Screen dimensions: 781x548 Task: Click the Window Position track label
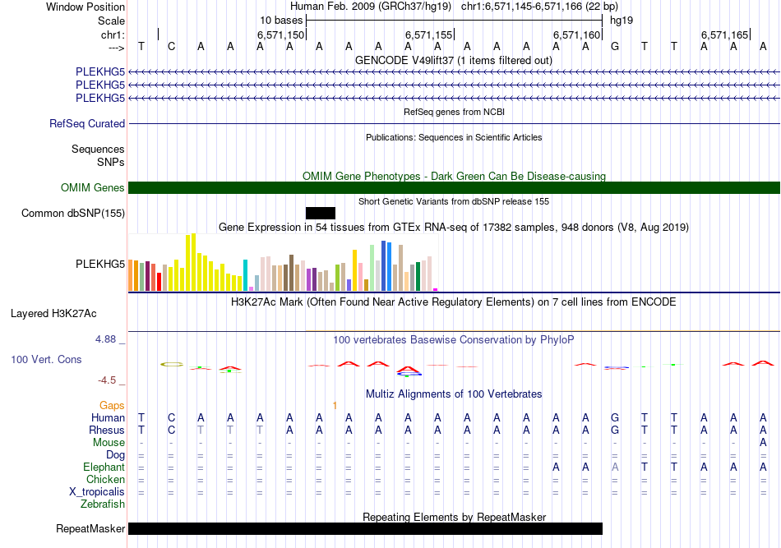(85, 7)
